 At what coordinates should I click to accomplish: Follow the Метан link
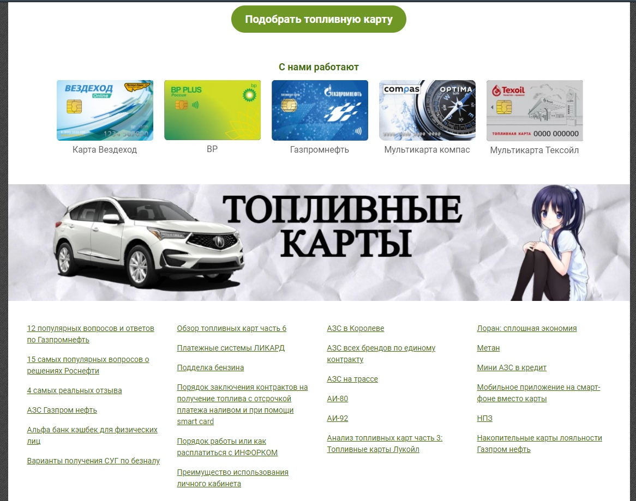tap(488, 348)
